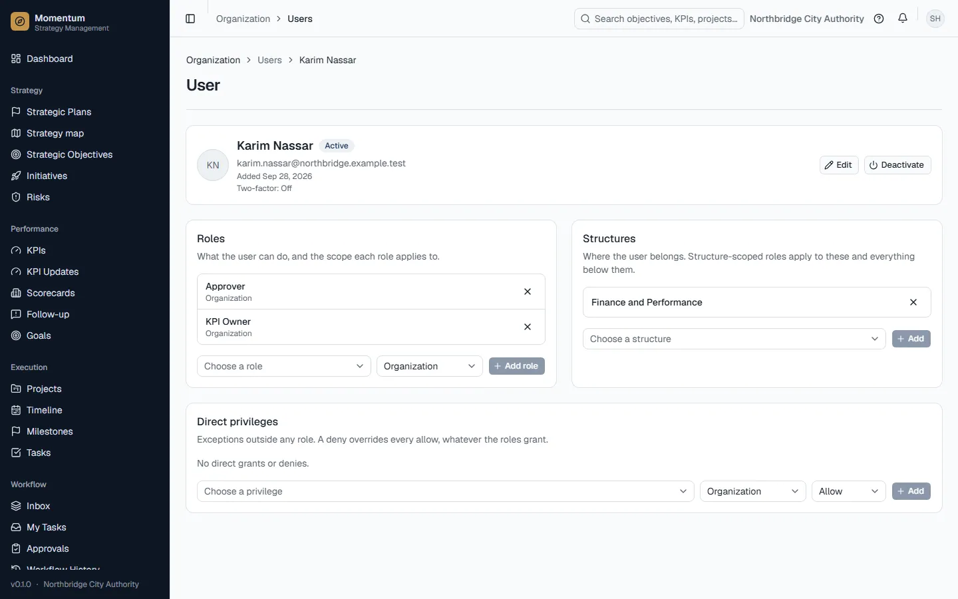
Task: Open the role scope Organization dropdown
Action: tap(430, 366)
